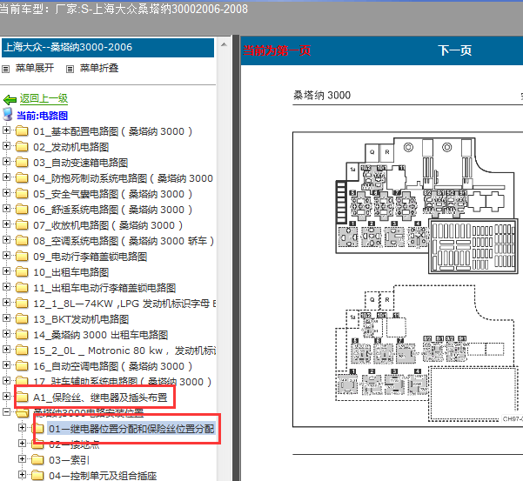
Task: Select 01—继电器位置分配和保险丝位置分配 item
Action: [x=131, y=429]
